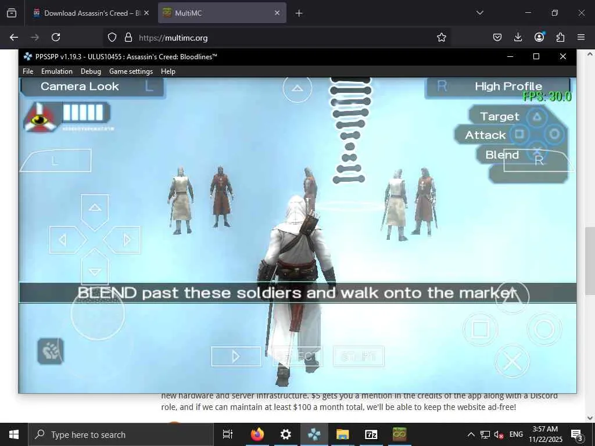Screen dimensions: 595x446
Task: Open Firefox from the taskbar
Action: (257, 434)
